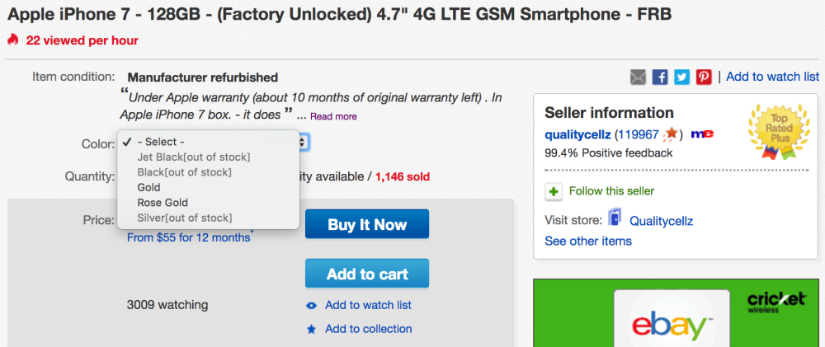825x347 pixels.
Task: Click the email share envelope icon
Action: (639, 77)
